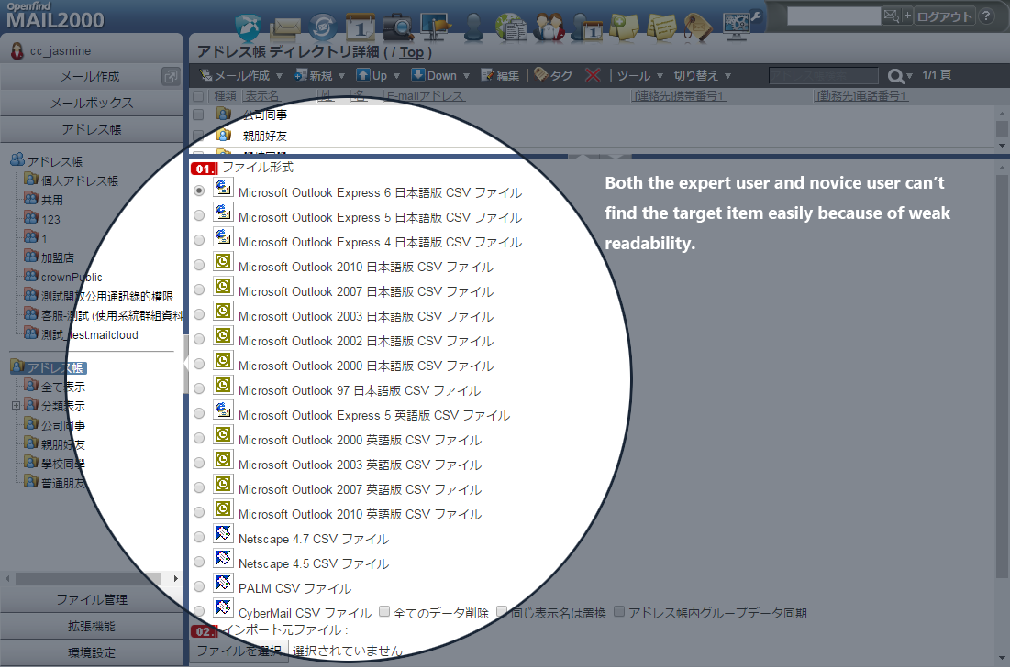Click the red X delete icon
The width and height of the screenshot is (1010, 667).
tap(593, 75)
